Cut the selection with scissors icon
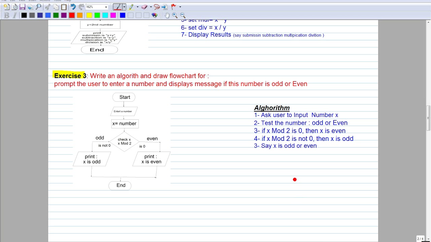431x242 pixels. click(48, 7)
